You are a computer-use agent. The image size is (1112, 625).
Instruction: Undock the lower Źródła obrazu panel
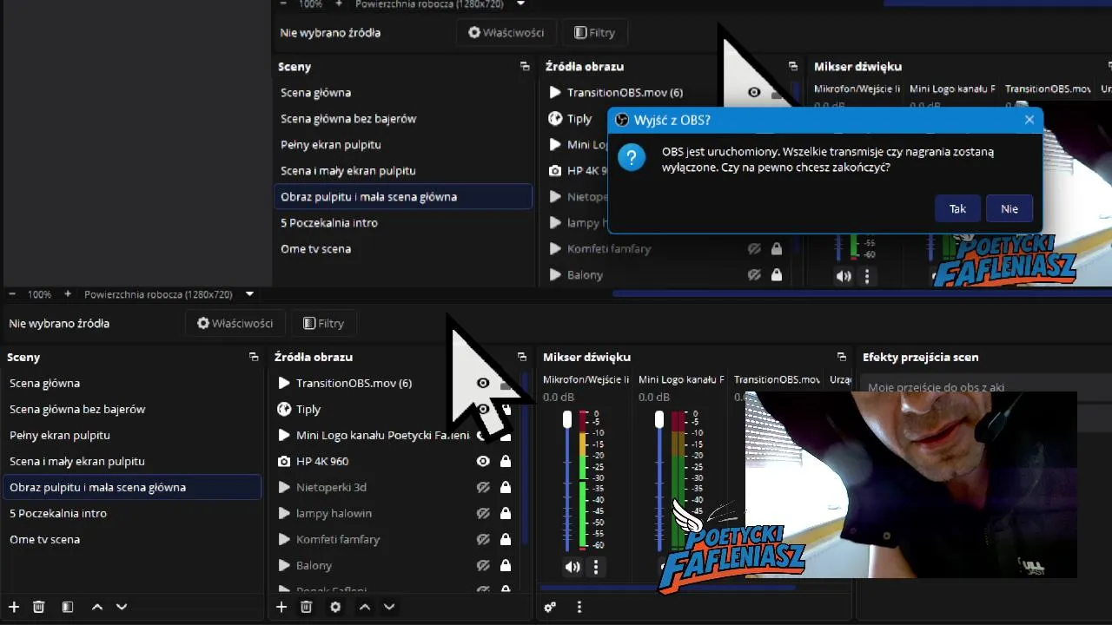pos(522,357)
